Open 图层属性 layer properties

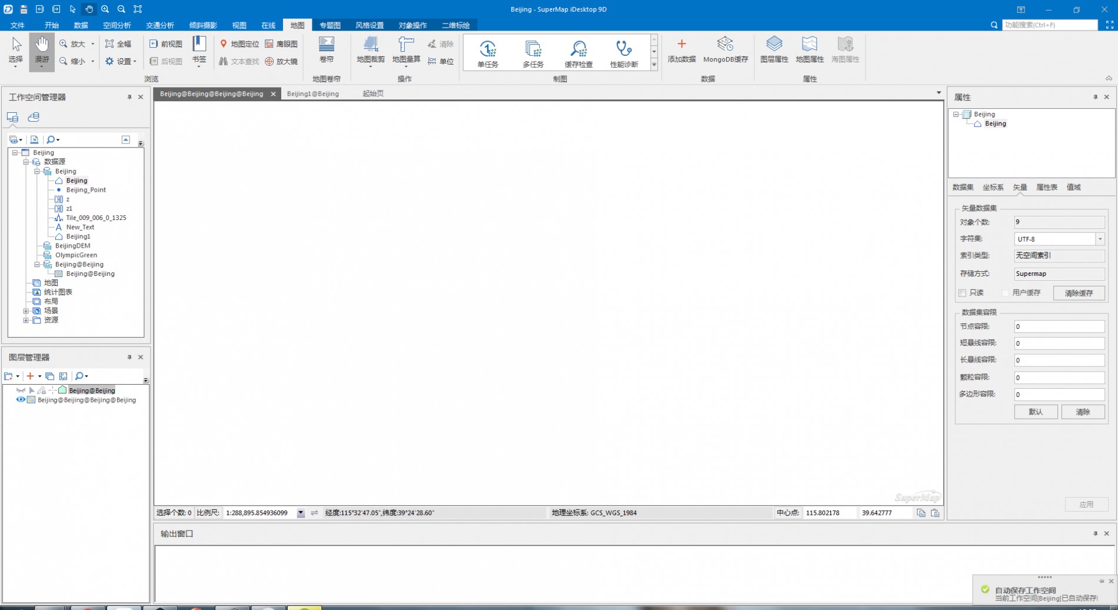pyautogui.click(x=774, y=50)
